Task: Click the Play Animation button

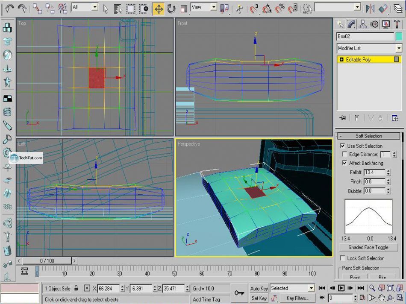Action: [x=341, y=288]
